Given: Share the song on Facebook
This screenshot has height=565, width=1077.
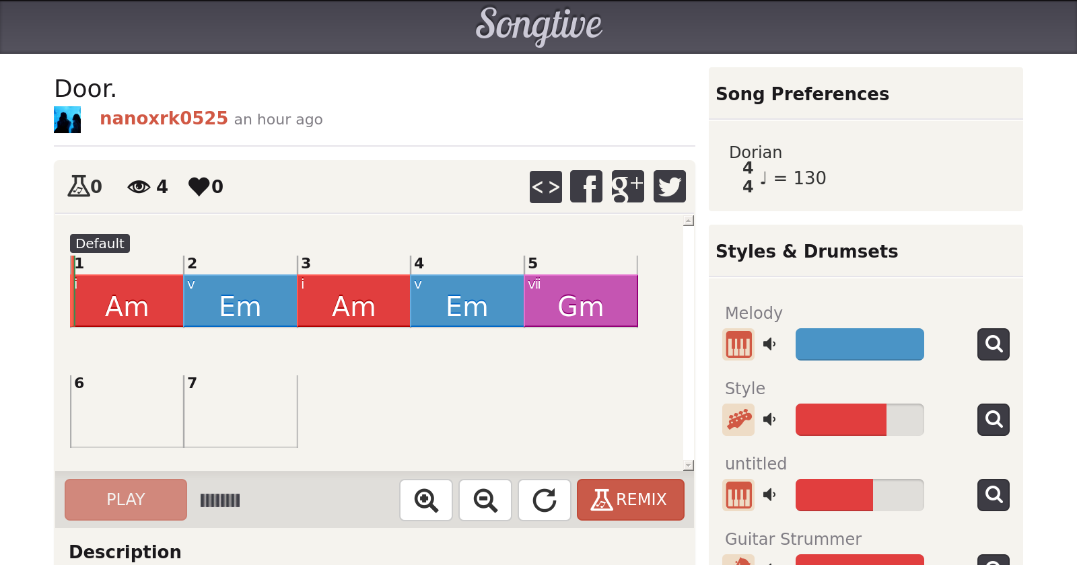Looking at the screenshot, I should [586, 186].
